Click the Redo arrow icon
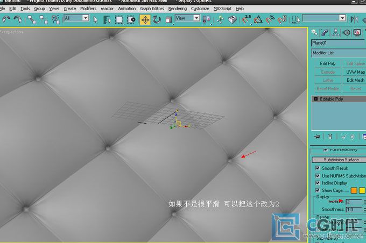366x243 pixels. tap(18, 19)
